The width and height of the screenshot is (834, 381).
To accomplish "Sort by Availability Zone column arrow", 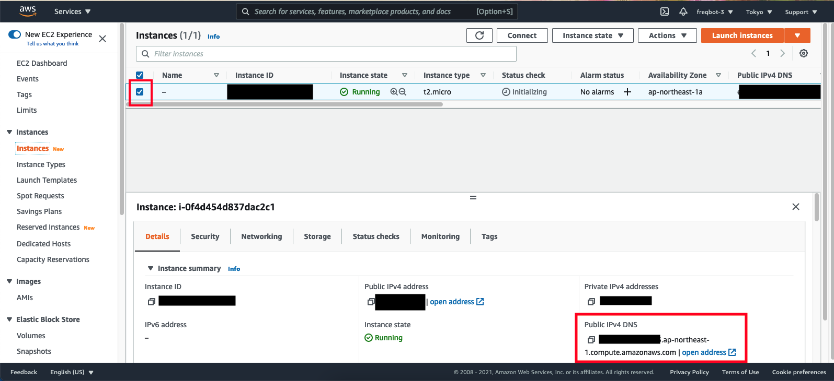I will (718, 75).
